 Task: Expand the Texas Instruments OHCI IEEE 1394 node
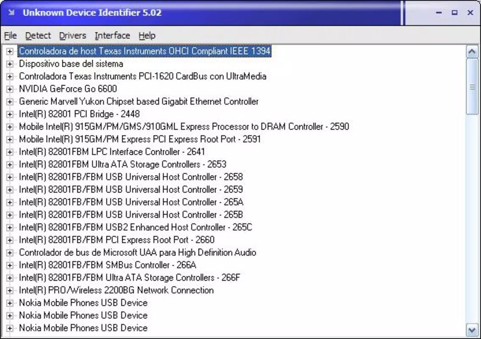point(10,51)
